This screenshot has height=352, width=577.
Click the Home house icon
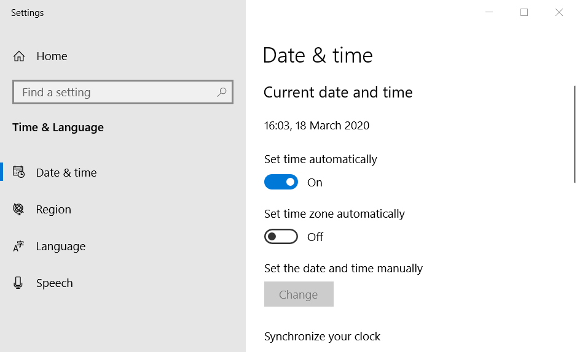(19, 56)
